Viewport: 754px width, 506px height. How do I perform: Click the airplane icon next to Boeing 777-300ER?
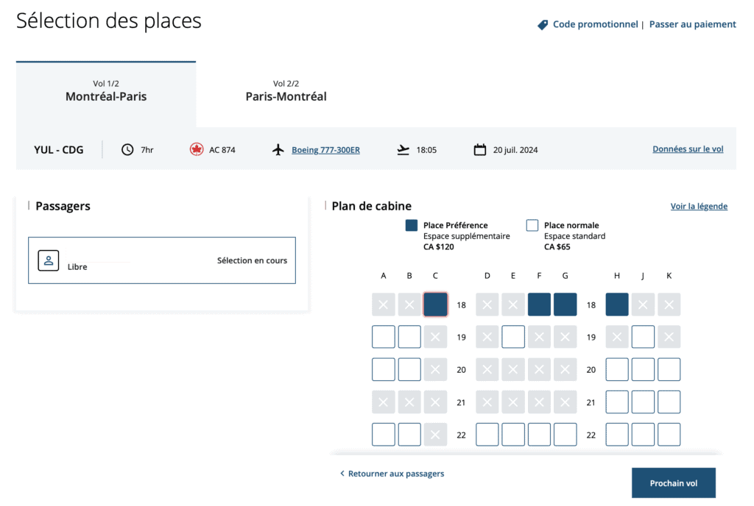(x=278, y=149)
